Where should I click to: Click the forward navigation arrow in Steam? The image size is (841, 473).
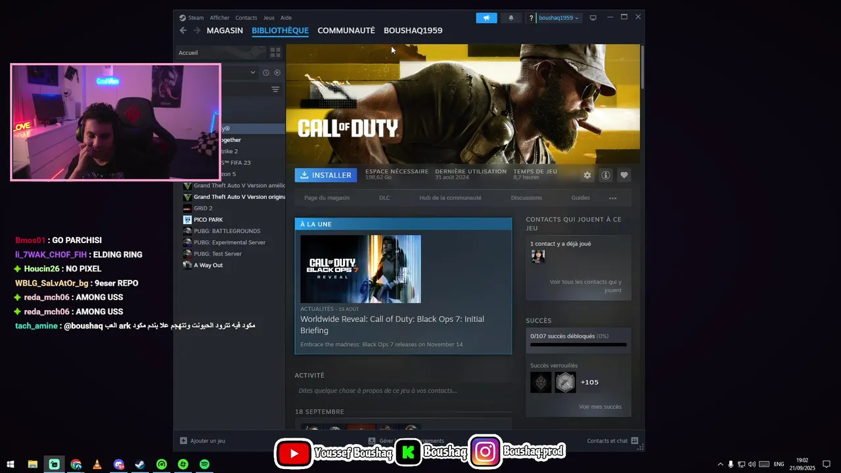(x=197, y=30)
